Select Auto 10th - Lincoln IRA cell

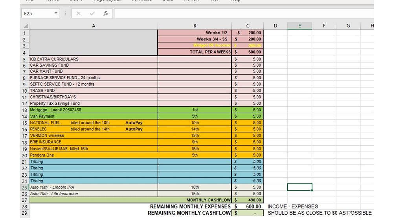click(94, 188)
